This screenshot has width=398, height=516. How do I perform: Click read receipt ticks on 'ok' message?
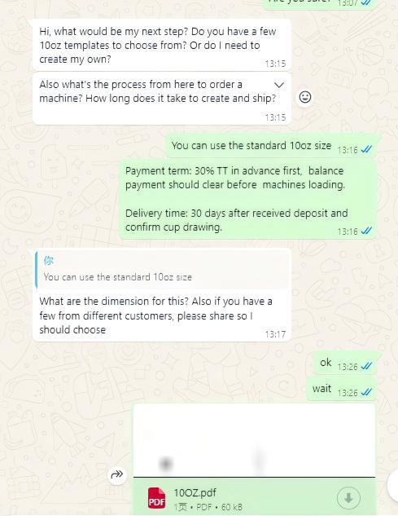366,366
